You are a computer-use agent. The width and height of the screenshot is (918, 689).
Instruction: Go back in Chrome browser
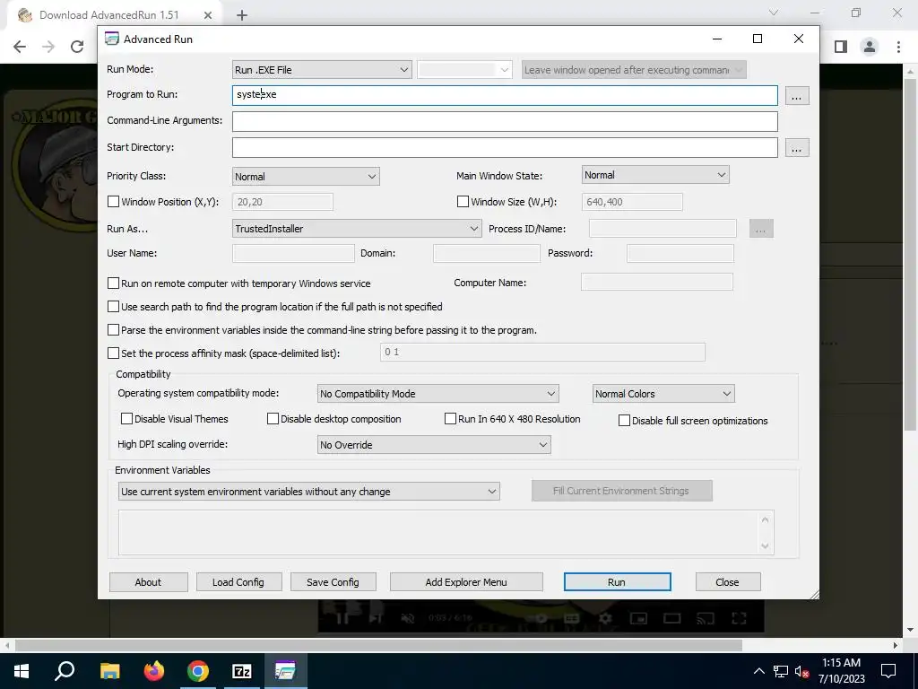20,47
